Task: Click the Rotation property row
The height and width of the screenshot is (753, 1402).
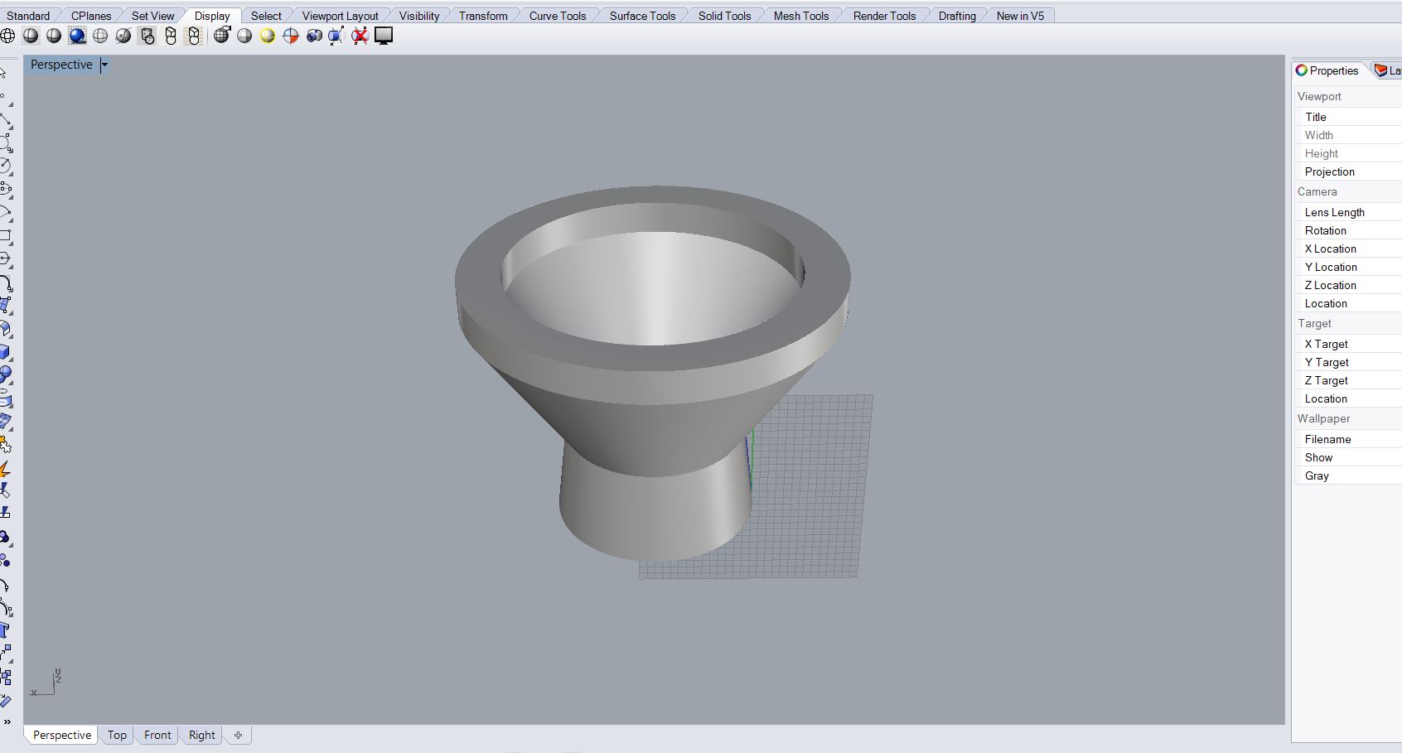Action: [x=1348, y=230]
